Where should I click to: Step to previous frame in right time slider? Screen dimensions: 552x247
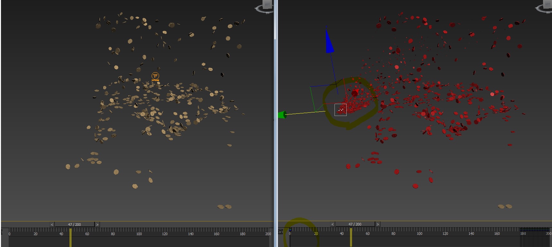tap(333, 224)
